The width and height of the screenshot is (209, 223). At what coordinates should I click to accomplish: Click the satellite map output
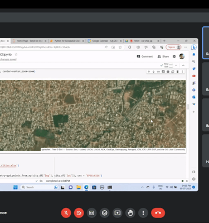[93, 115]
